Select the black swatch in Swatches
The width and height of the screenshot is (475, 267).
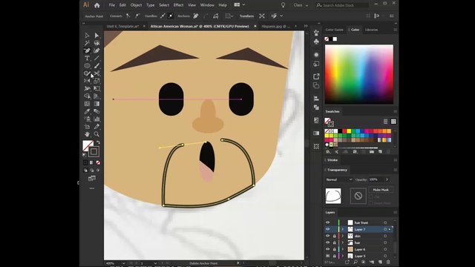pos(340,131)
